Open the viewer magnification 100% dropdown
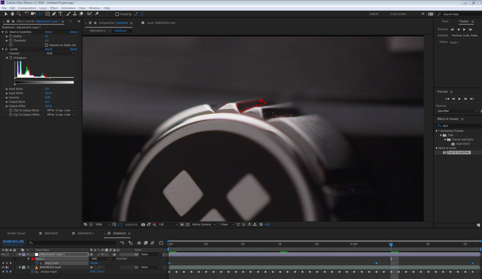Viewport: 482px width, 279px height. click(x=103, y=224)
